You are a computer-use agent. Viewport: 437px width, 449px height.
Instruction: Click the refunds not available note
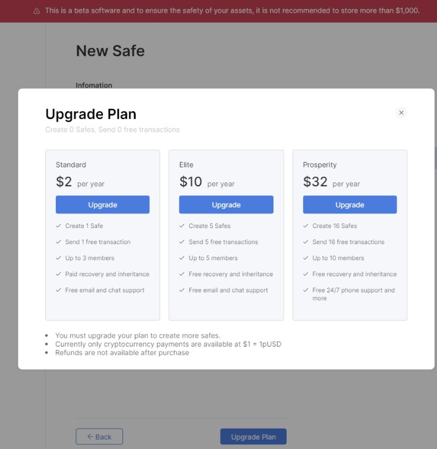pyautogui.click(x=122, y=353)
